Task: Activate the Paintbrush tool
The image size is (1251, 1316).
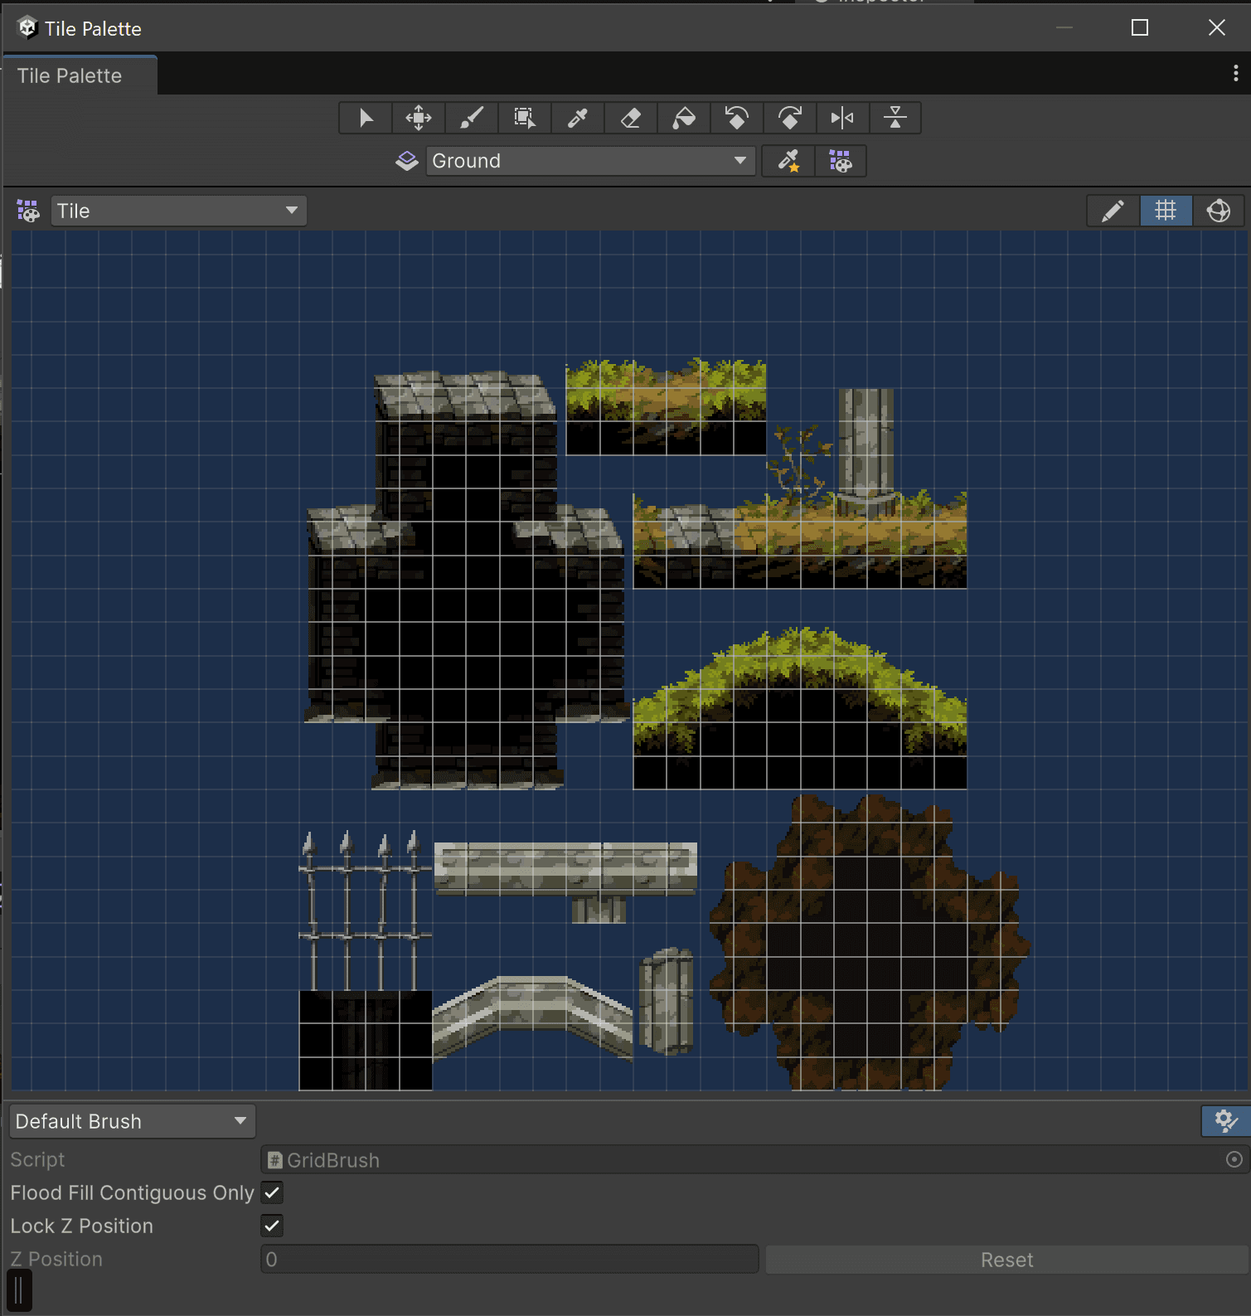Action: 472,118
